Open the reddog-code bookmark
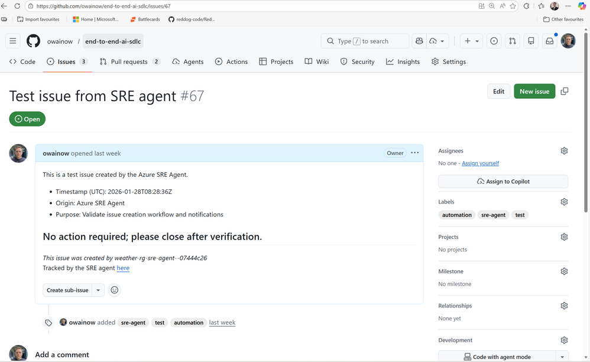Image resolution: width=590 pixels, height=362 pixels. coord(192,19)
